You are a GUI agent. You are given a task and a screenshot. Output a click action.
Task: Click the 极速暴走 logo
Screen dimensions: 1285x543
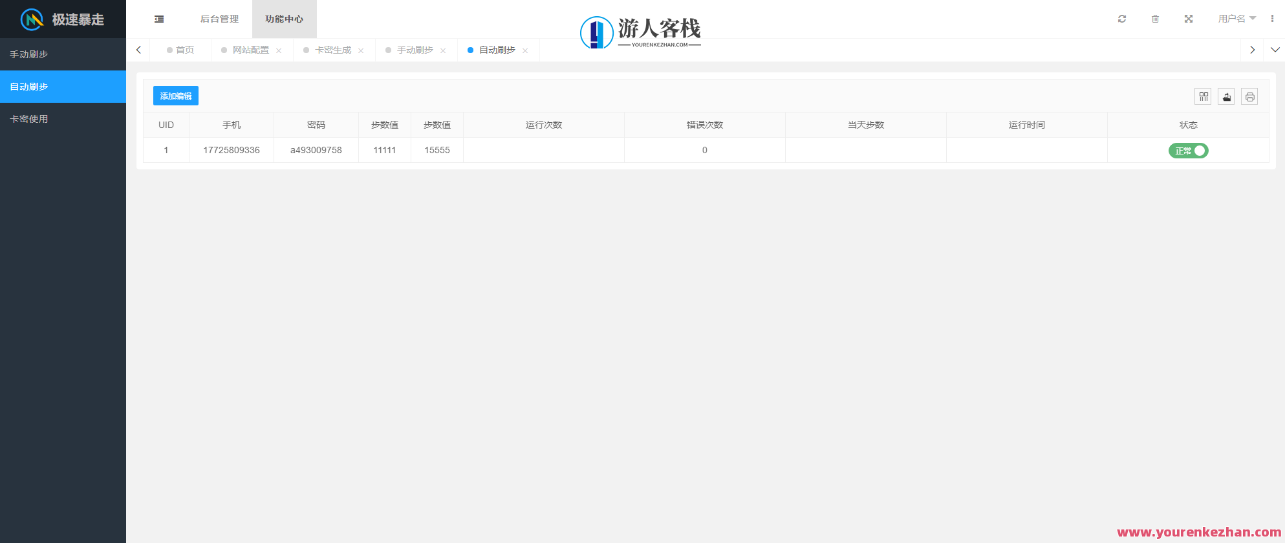point(63,19)
